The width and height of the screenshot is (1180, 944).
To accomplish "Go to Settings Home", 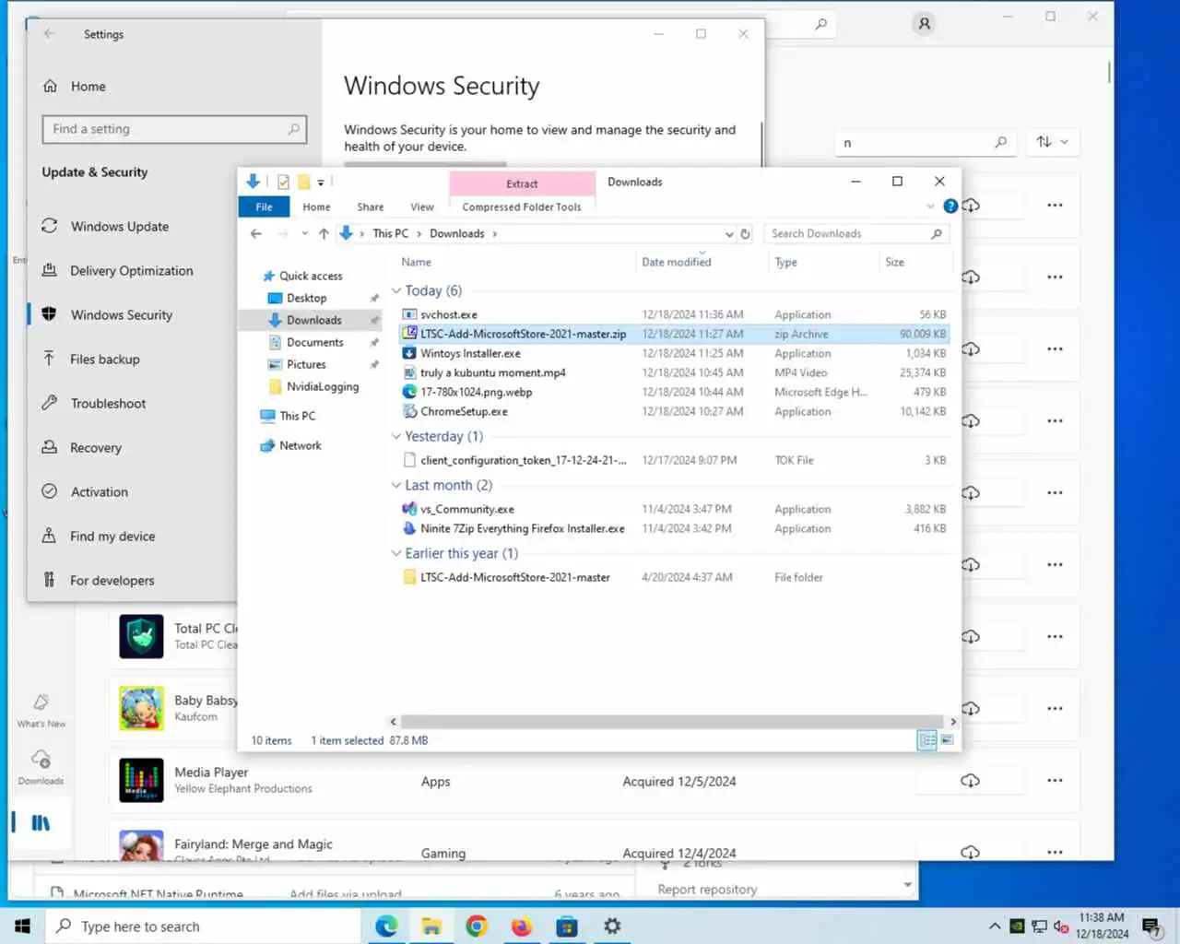I will (x=76, y=86).
